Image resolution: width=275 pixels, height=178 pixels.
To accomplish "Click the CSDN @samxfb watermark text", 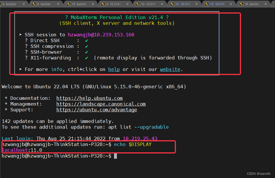I will point(259,174).
